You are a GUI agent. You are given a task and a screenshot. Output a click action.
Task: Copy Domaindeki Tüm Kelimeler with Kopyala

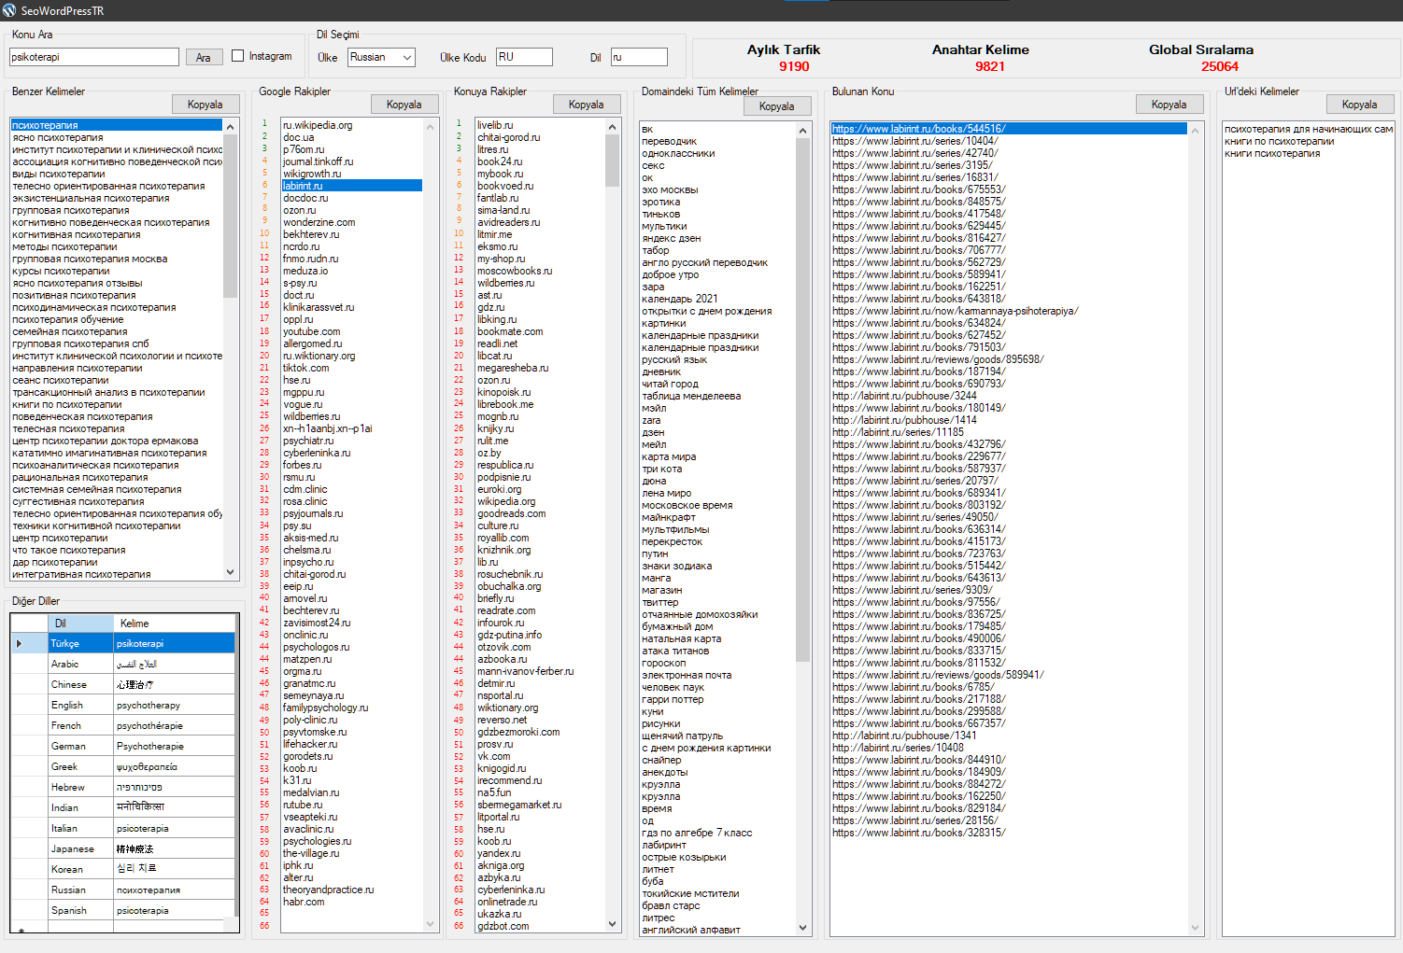click(x=776, y=106)
